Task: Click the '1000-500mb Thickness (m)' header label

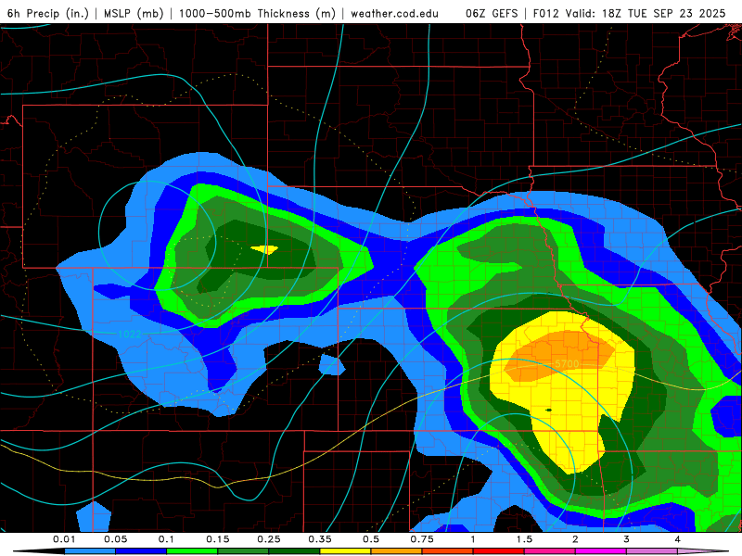Action: pyautogui.click(x=257, y=13)
